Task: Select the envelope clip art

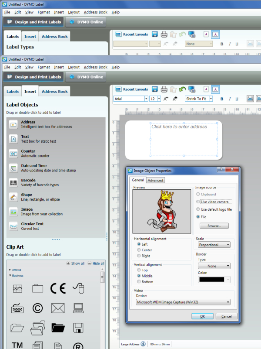Action: (58, 308)
